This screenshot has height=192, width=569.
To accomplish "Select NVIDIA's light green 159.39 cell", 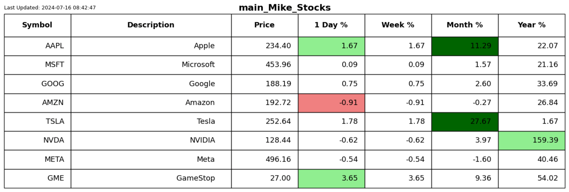I will [x=532, y=141].
